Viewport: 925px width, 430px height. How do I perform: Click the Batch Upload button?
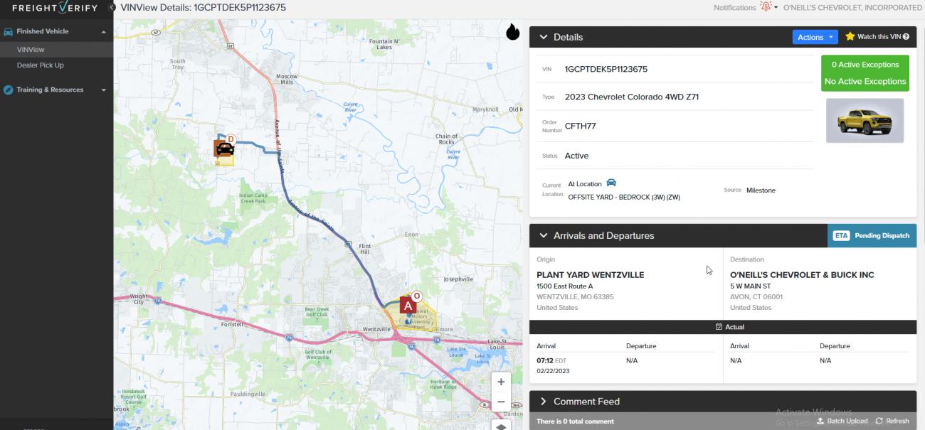click(842, 421)
